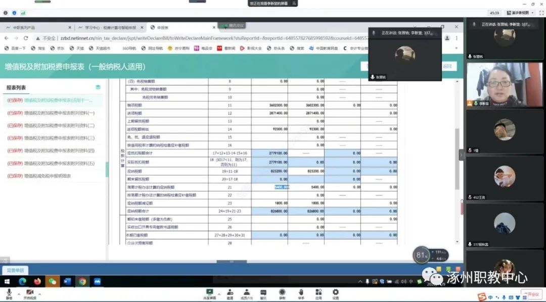Open the Windows Start menu
Screen dimensions: 546x302
click(7, 281)
